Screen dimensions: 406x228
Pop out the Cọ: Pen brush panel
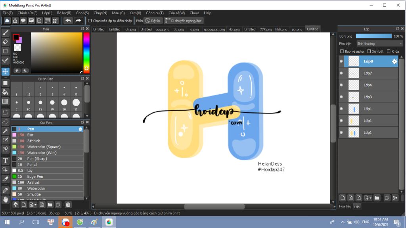82,122
